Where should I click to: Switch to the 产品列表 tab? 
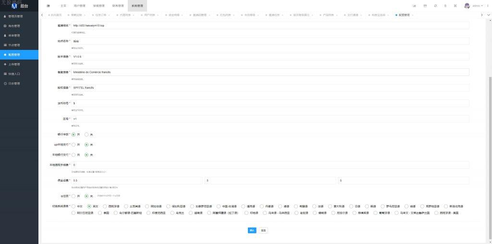click(329, 15)
